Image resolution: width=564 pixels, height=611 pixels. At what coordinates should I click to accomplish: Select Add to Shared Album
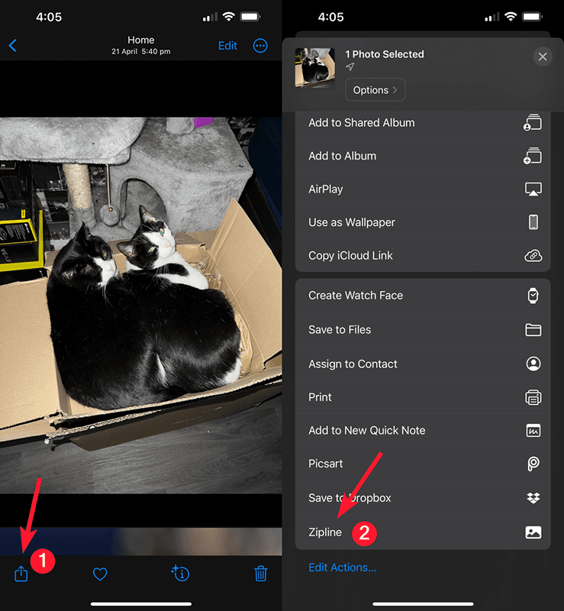pyautogui.click(x=362, y=122)
